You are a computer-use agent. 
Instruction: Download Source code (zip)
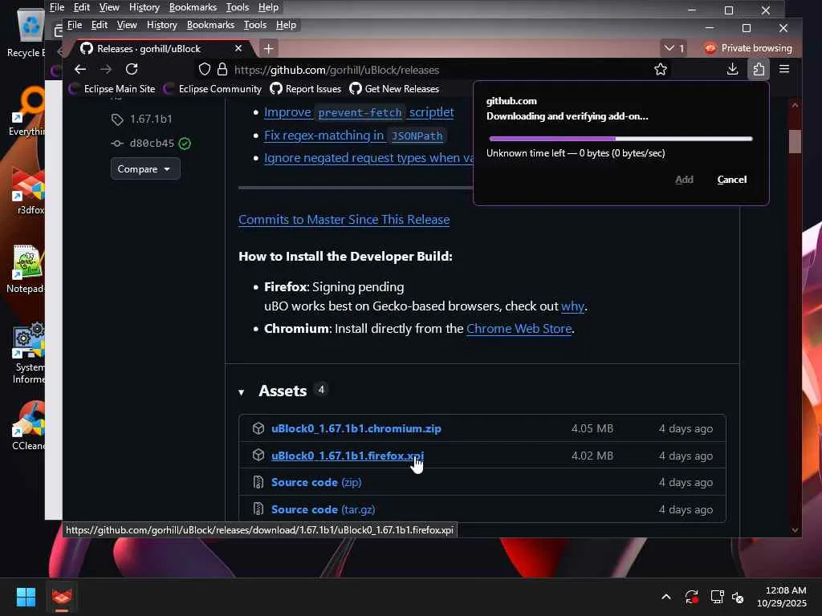(x=316, y=482)
